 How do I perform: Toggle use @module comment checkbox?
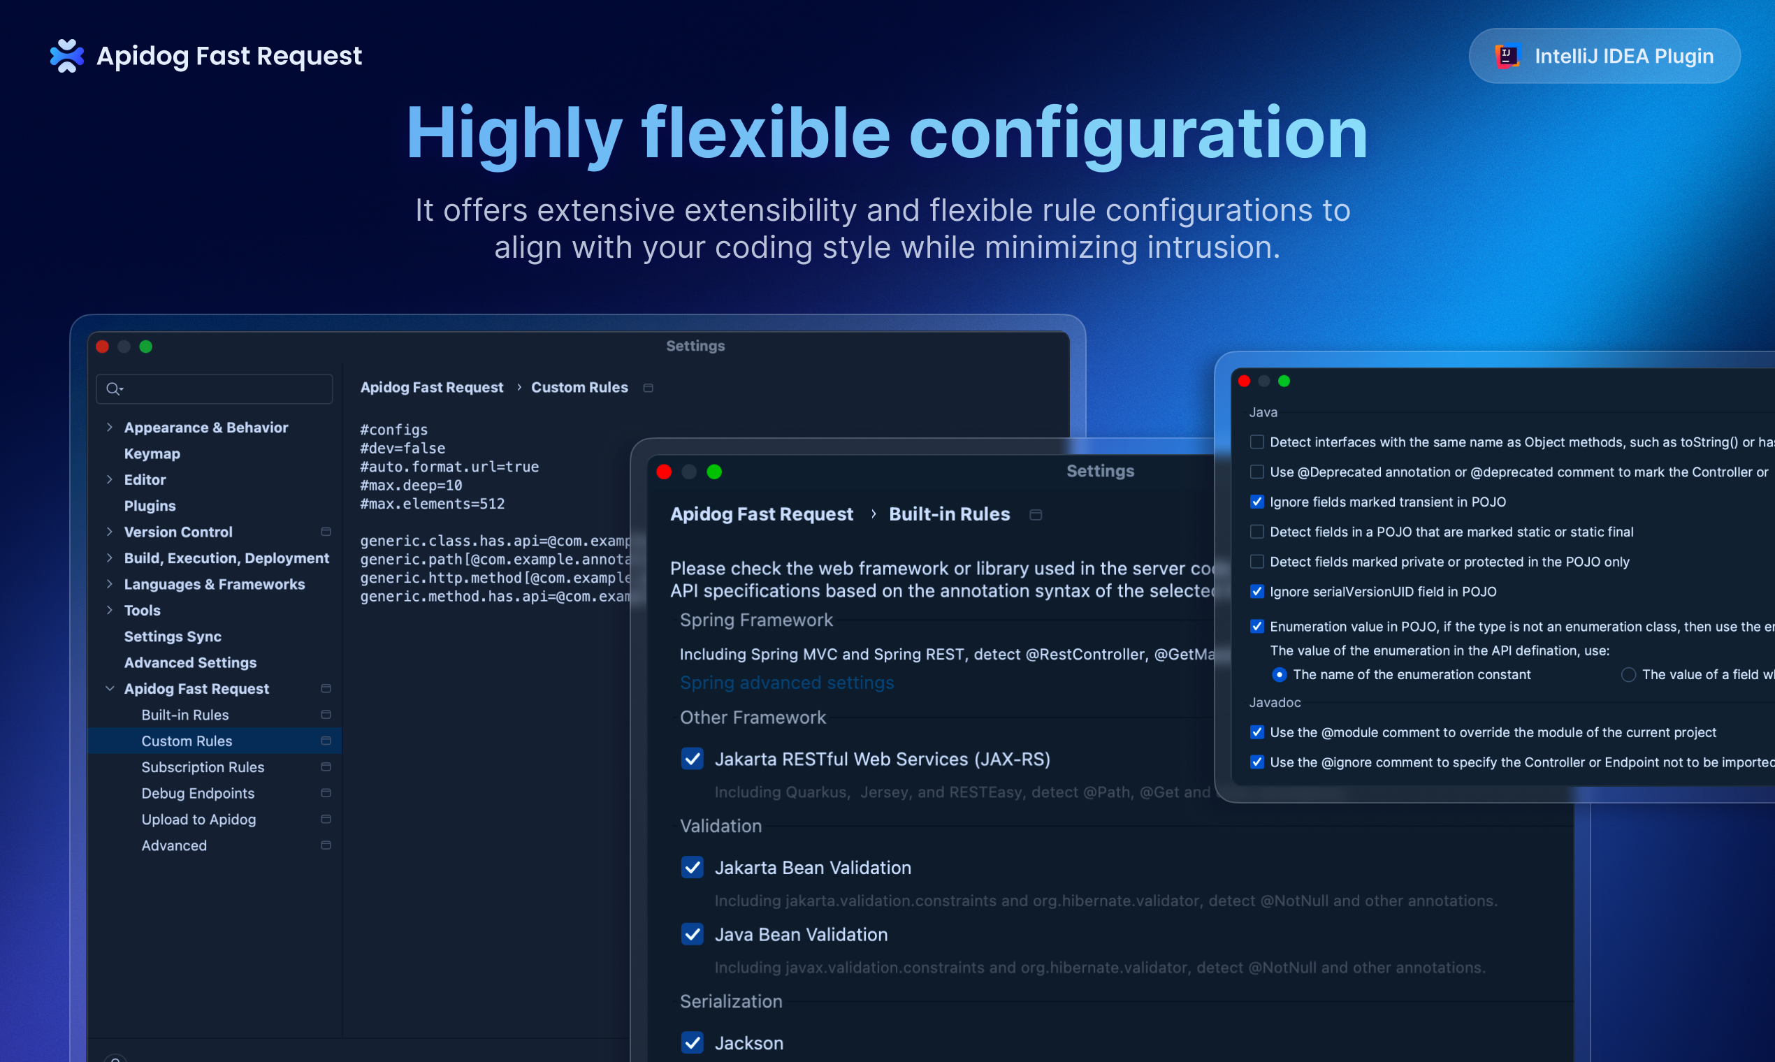(1256, 732)
